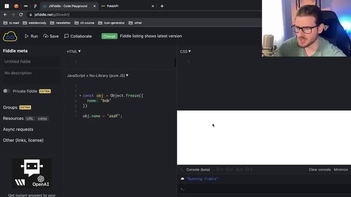Minimize the console panel

tap(341, 170)
